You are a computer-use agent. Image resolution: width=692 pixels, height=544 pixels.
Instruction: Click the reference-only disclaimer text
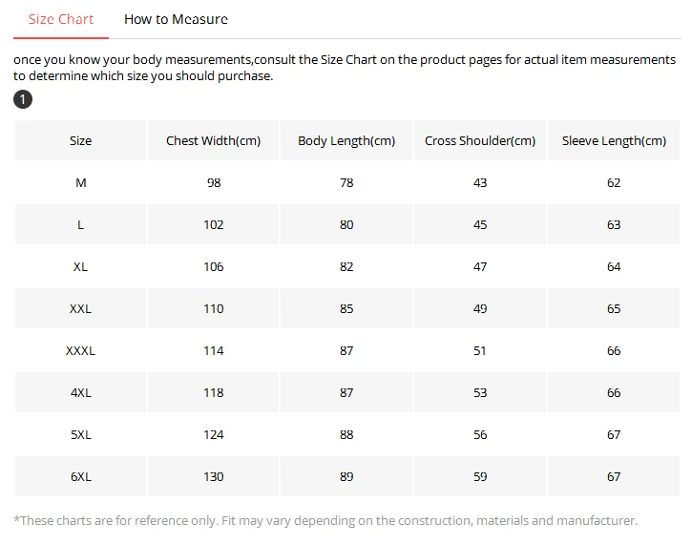pyautogui.click(x=325, y=520)
